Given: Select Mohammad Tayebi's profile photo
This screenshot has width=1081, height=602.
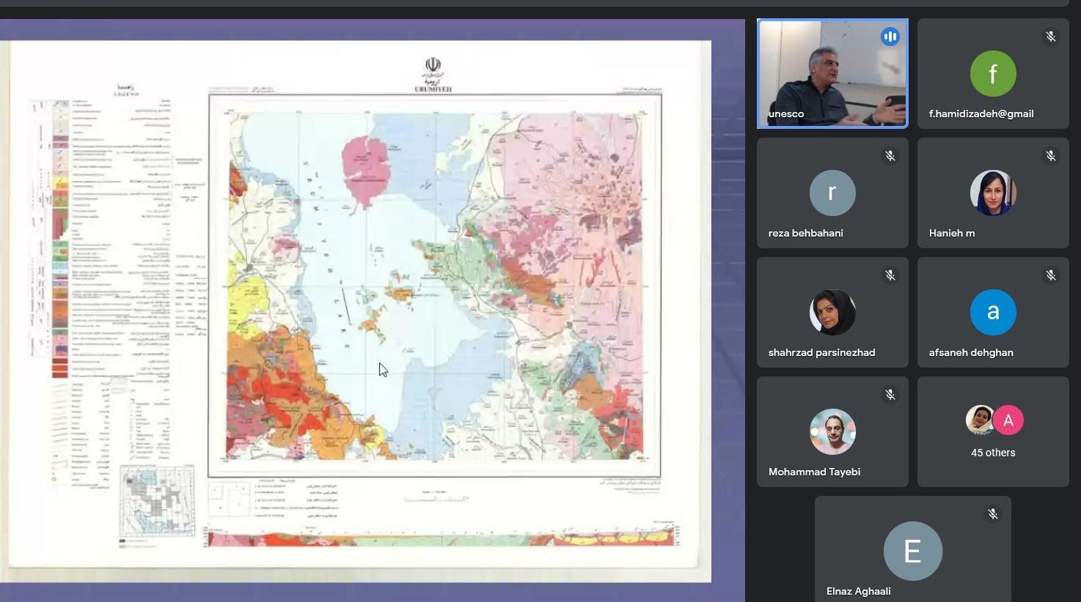Looking at the screenshot, I should [x=832, y=431].
